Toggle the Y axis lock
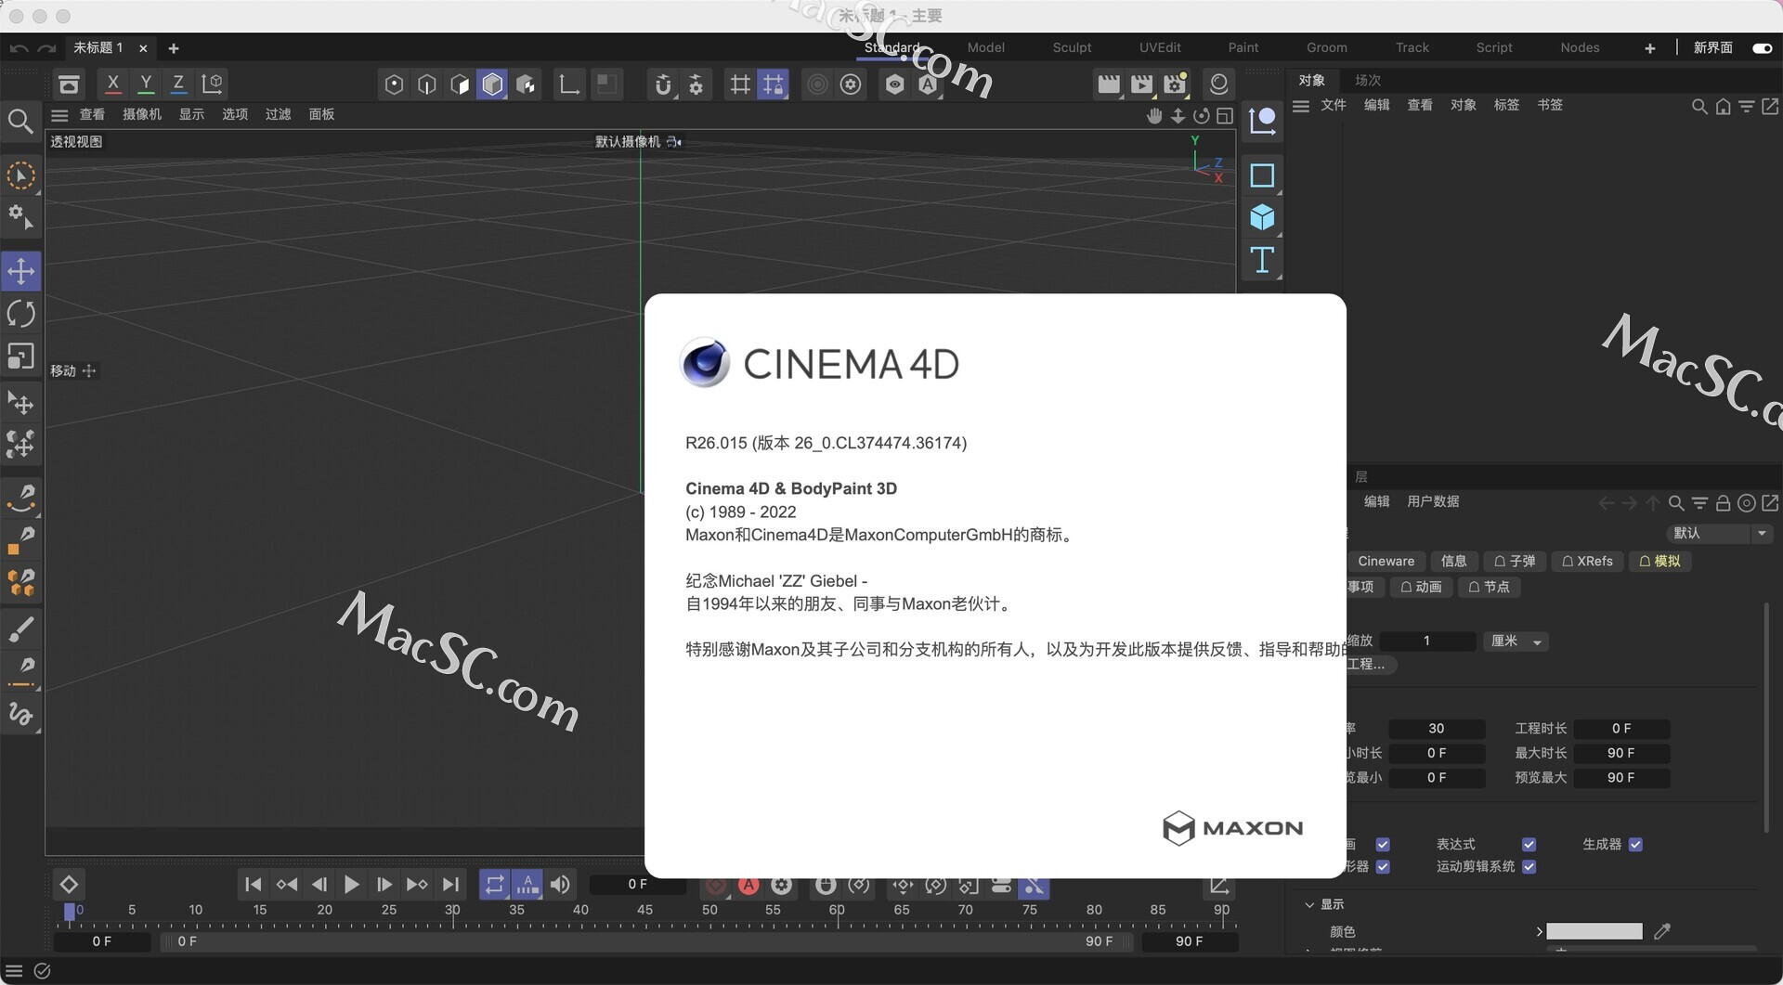Viewport: 1783px width, 985px height. pos(146,84)
